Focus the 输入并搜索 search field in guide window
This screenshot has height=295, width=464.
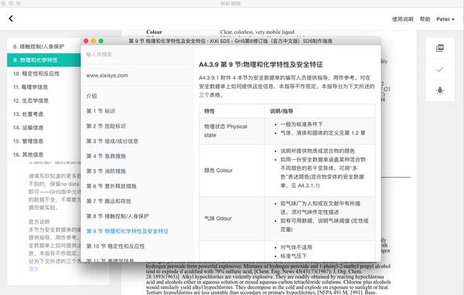137,54
